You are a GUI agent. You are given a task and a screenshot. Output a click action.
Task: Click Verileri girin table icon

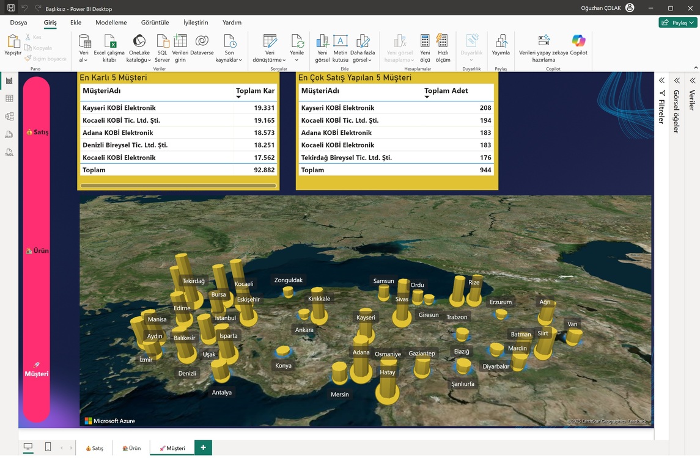coord(180,41)
